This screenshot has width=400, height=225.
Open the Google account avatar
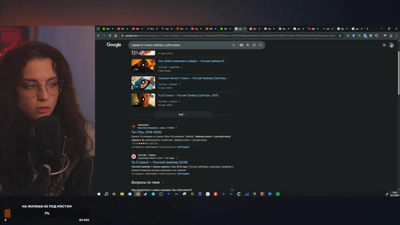[391, 45]
